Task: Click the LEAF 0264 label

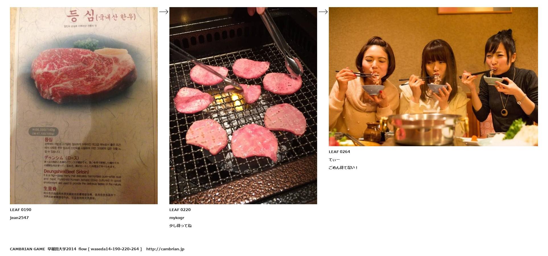Action: 339,152
